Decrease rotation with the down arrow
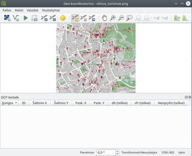This screenshot has width=192, height=156. [x=117, y=154]
